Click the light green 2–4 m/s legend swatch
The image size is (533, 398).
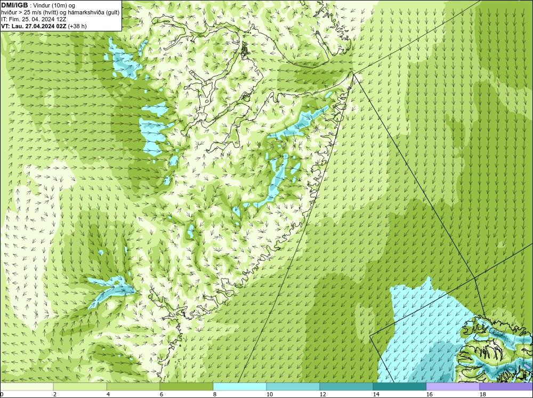(80, 387)
